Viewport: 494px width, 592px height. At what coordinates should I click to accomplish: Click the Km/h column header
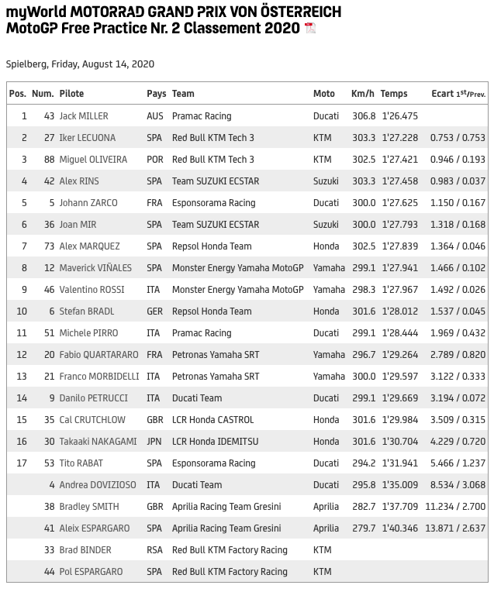tap(362, 94)
